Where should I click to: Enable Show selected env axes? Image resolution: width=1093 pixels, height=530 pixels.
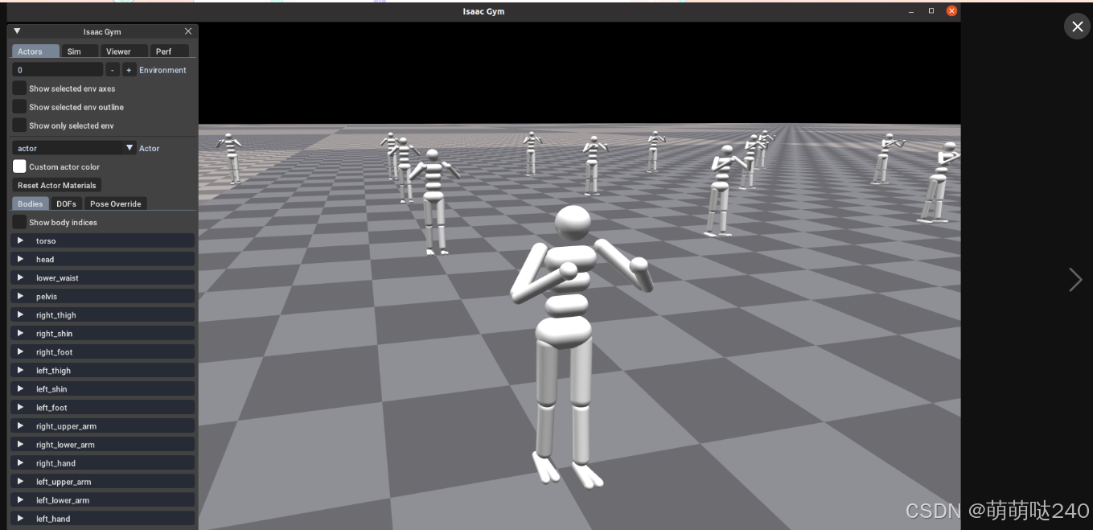18,88
